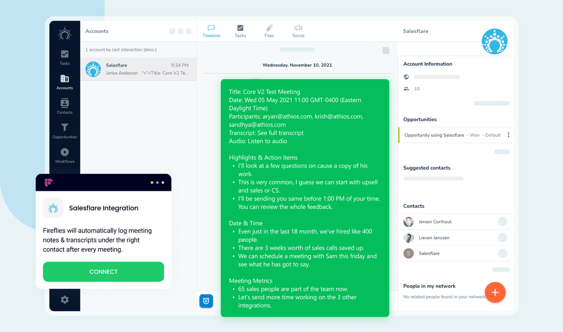Click Salesflare logo atop the sidebar
The image size is (563, 332).
point(65,34)
